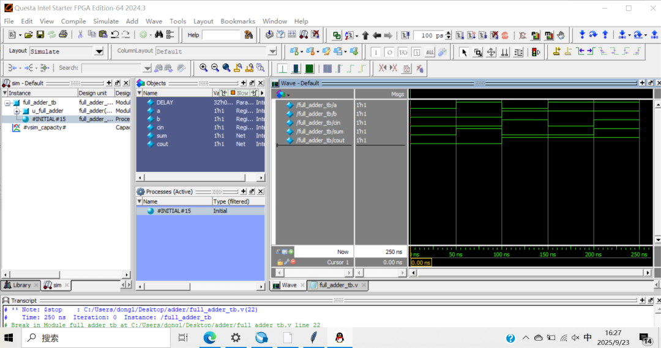Open the Simulate menu
Viewport: 661px width, 348px height.
point(106,21)
